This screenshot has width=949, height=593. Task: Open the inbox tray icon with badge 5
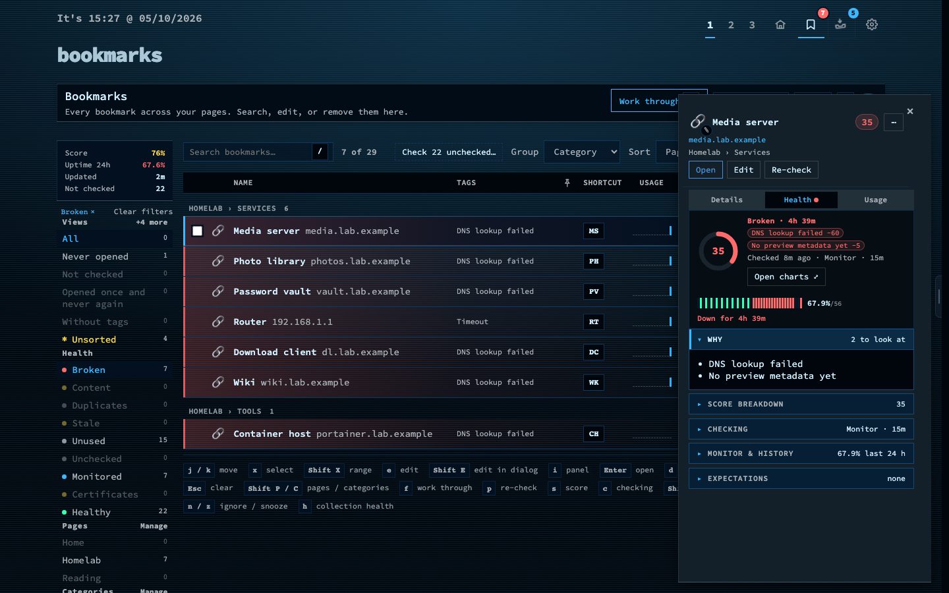point(840,24)
